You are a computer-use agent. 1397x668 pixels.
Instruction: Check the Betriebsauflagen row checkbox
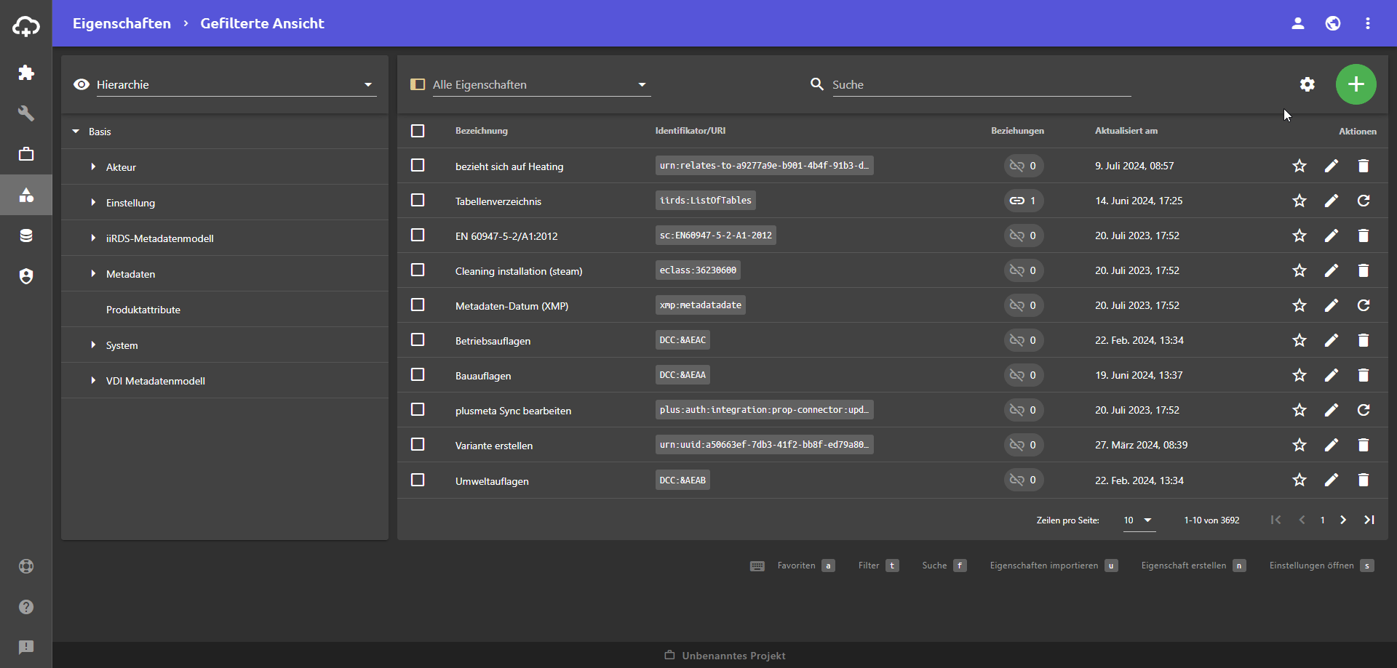click(418, 339)
